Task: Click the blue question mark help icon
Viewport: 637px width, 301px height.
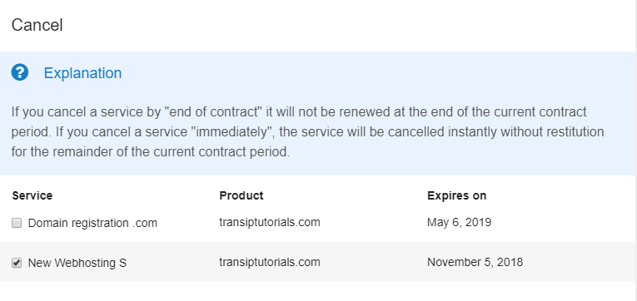Action: tap(19, 72)
